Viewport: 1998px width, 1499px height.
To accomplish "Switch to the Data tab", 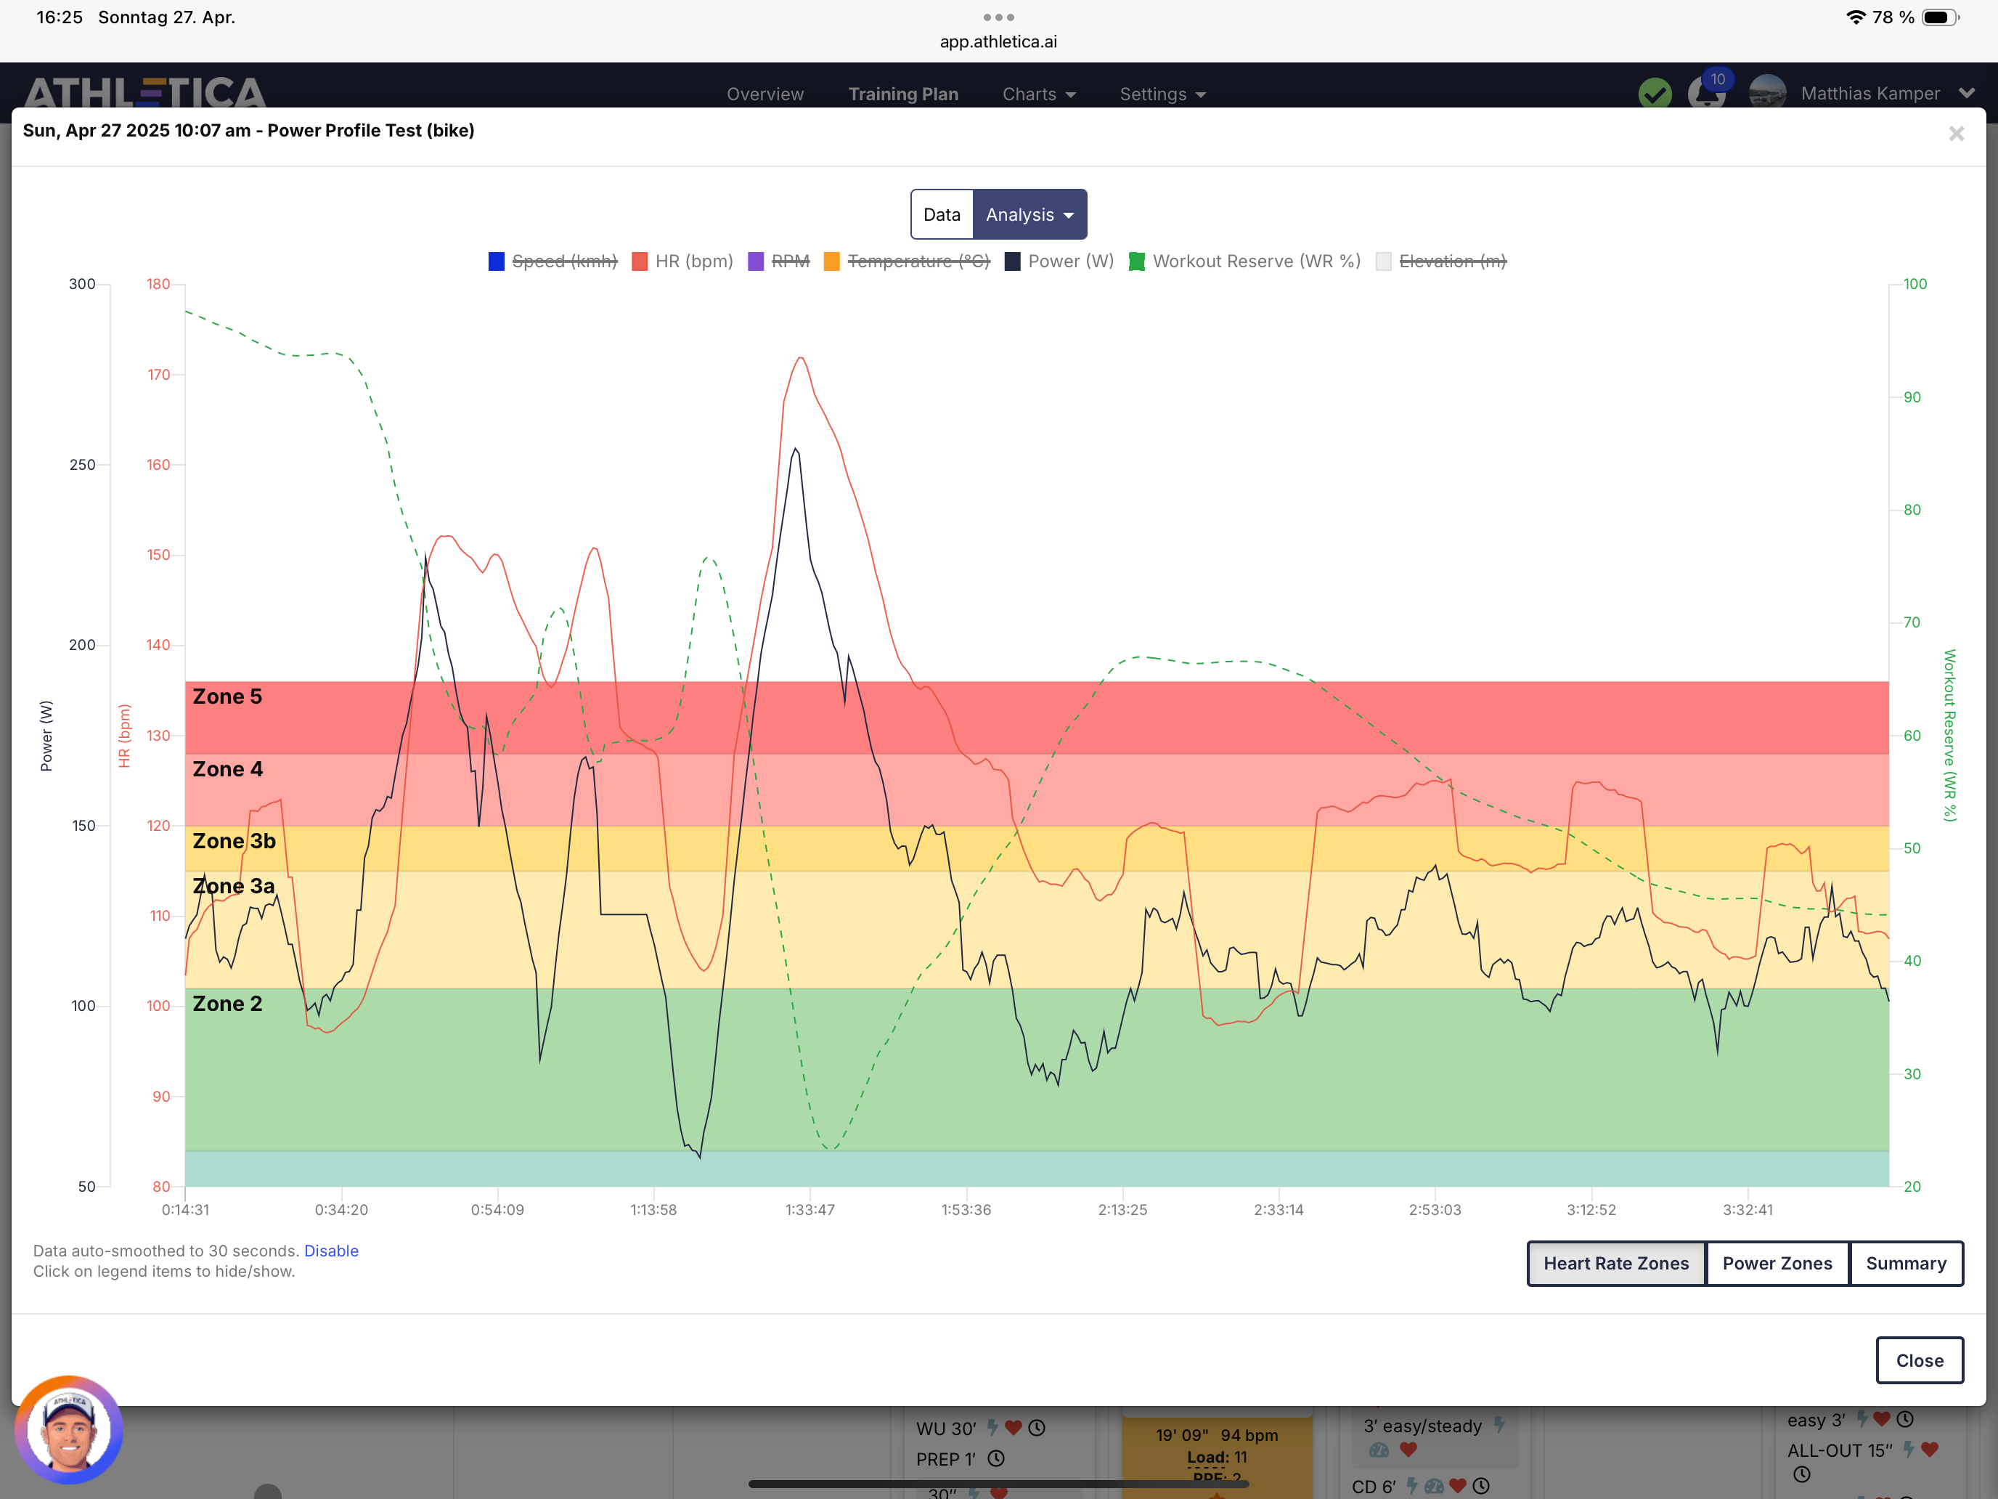I will pos(941,215).
